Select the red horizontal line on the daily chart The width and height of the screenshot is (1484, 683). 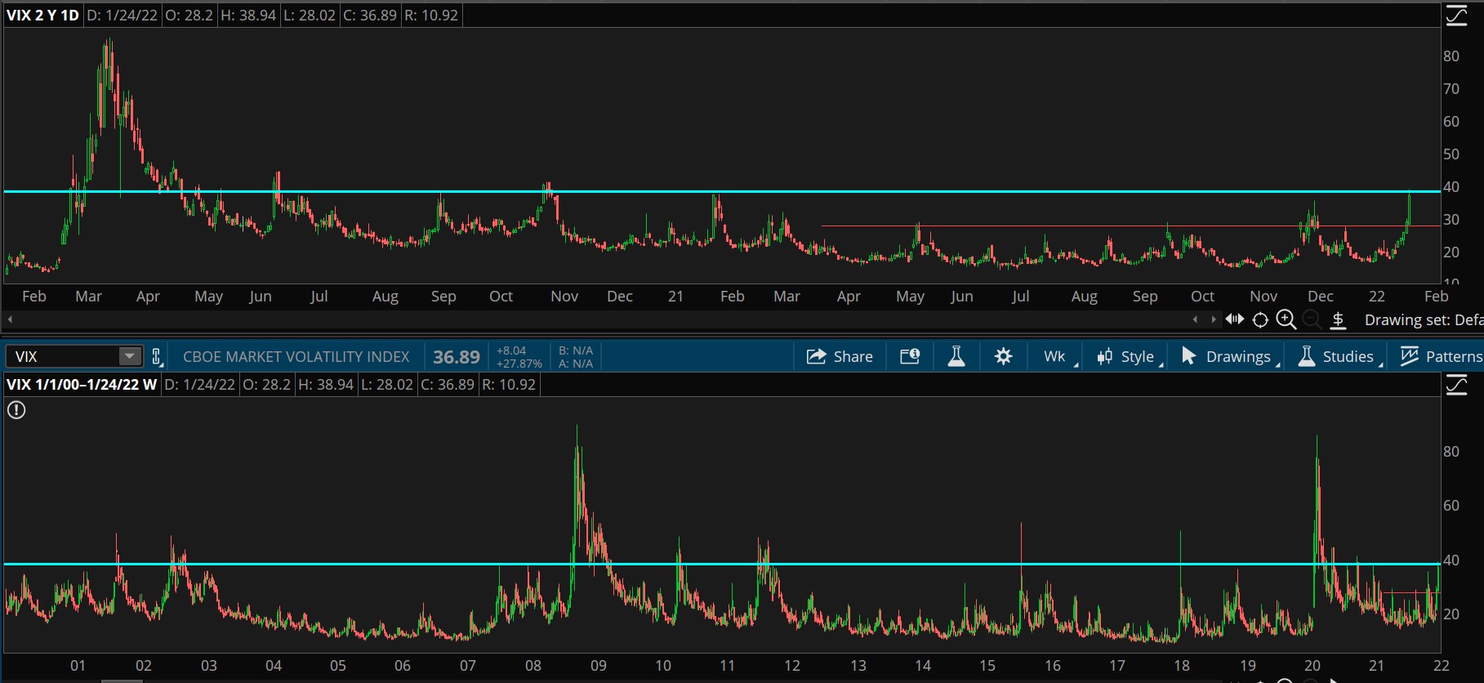point(1131,225)
